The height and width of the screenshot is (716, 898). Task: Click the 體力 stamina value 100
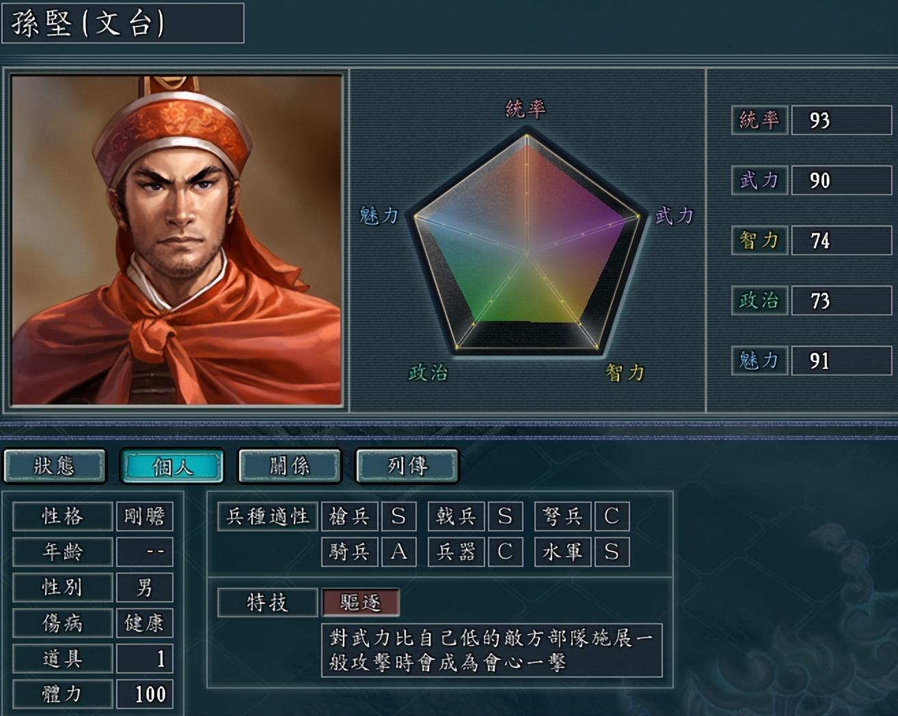pos(144,694)
